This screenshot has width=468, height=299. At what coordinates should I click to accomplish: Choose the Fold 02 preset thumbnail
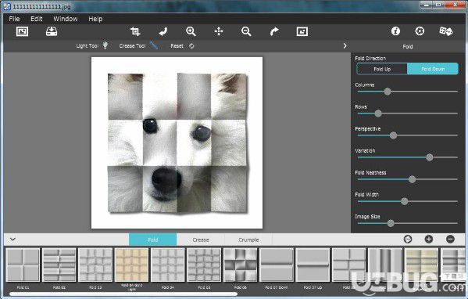pos(59,265)
